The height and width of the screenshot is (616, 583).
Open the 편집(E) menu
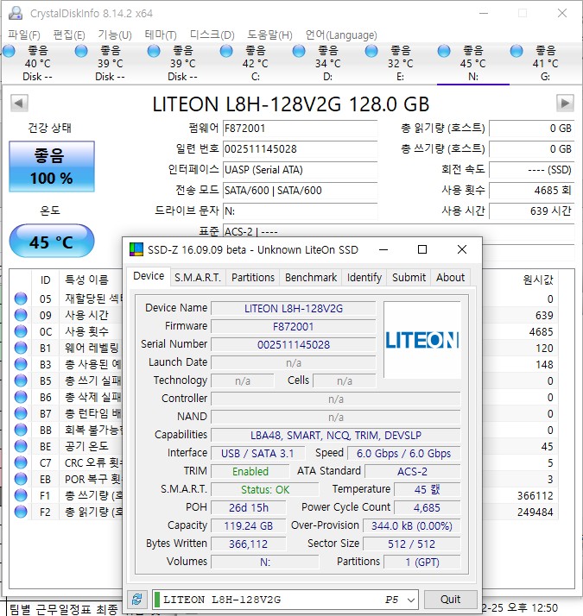tap(69, 35)
